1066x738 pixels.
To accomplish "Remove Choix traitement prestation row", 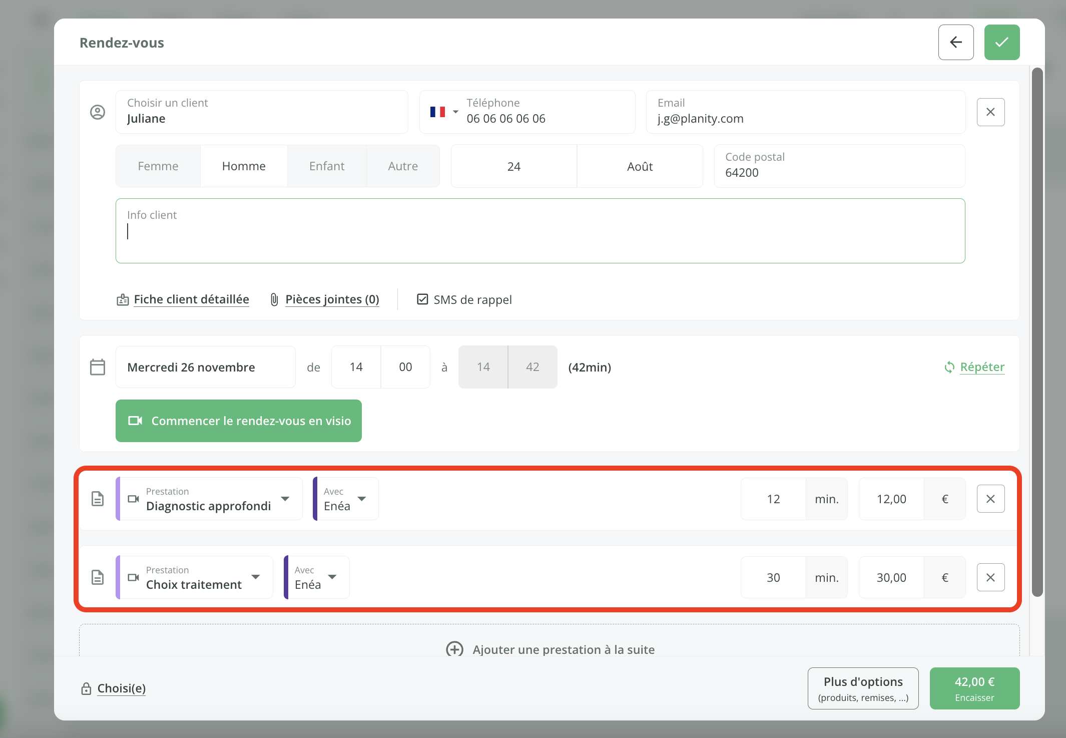I will tap(990, 577).
